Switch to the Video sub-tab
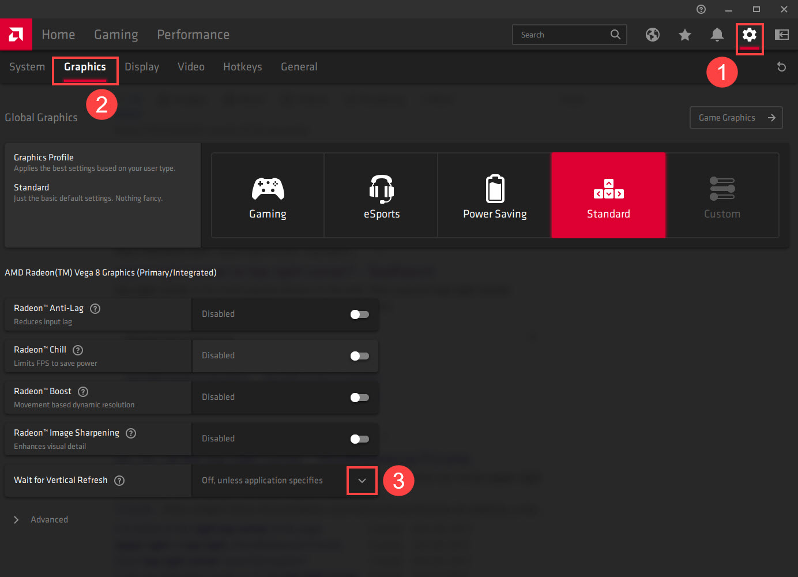798x577 pixels. click(x=191, y=67)
